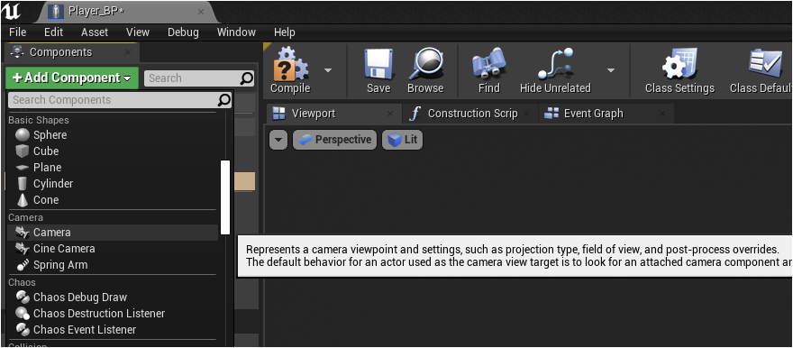Open Class Settings gear icon
Screen dimensions: 793x348
pyautogui.click(x=679, y=64)
